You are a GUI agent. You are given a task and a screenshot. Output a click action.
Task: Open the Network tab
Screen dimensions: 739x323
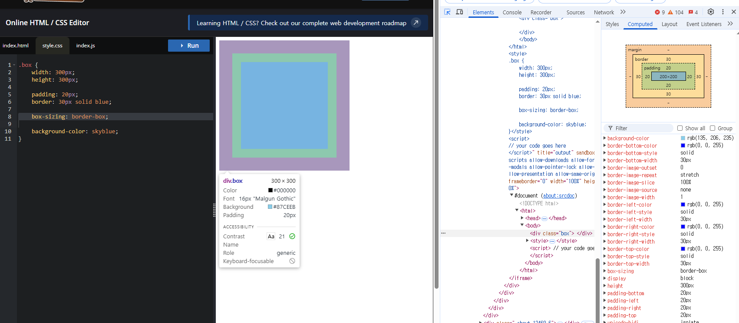pyautogui.click(x=604, y=12)
